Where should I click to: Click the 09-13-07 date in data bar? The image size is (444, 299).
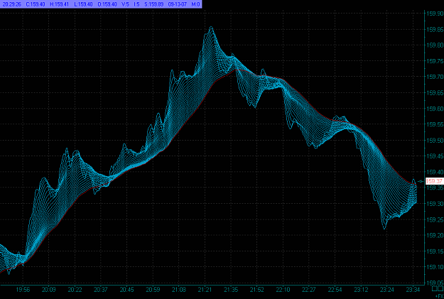click(x=178, y=4)
